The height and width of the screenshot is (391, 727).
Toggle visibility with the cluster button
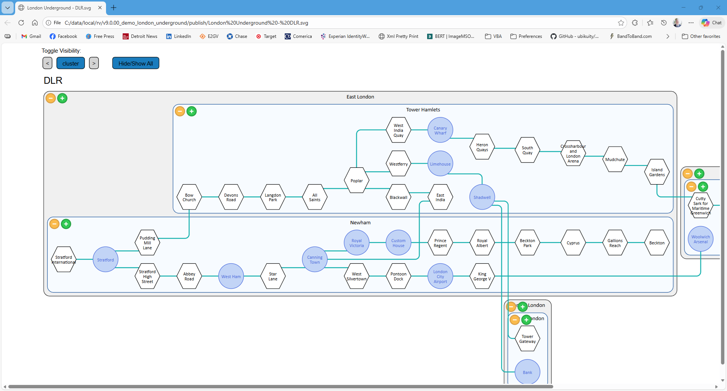coord(70,63)
